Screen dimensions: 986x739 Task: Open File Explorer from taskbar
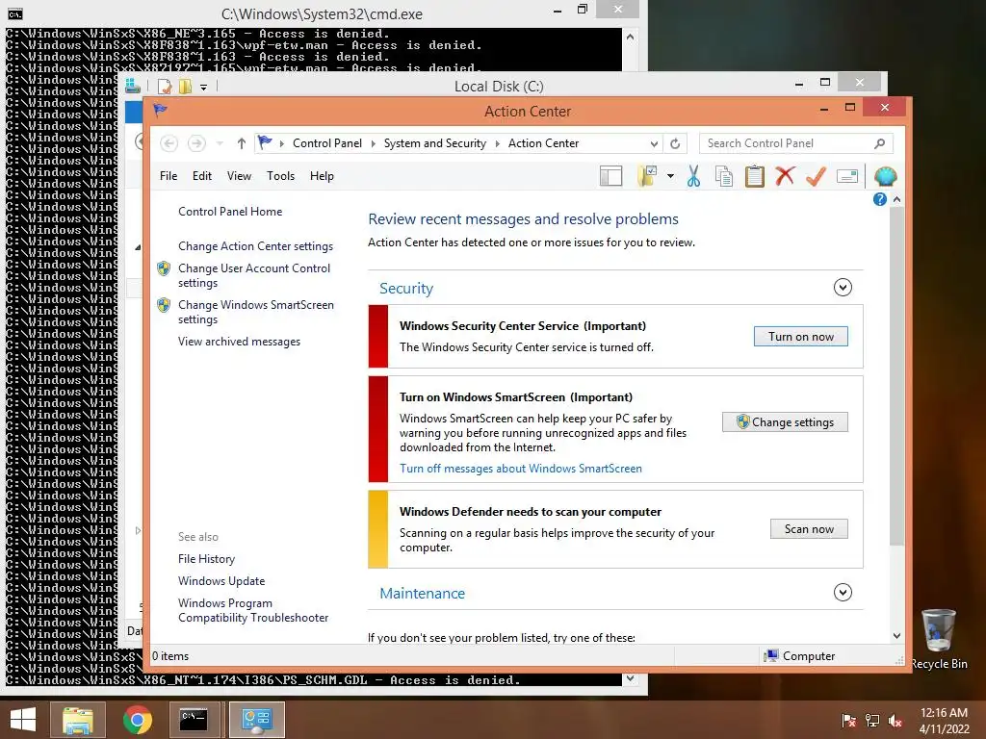(78, 720)
